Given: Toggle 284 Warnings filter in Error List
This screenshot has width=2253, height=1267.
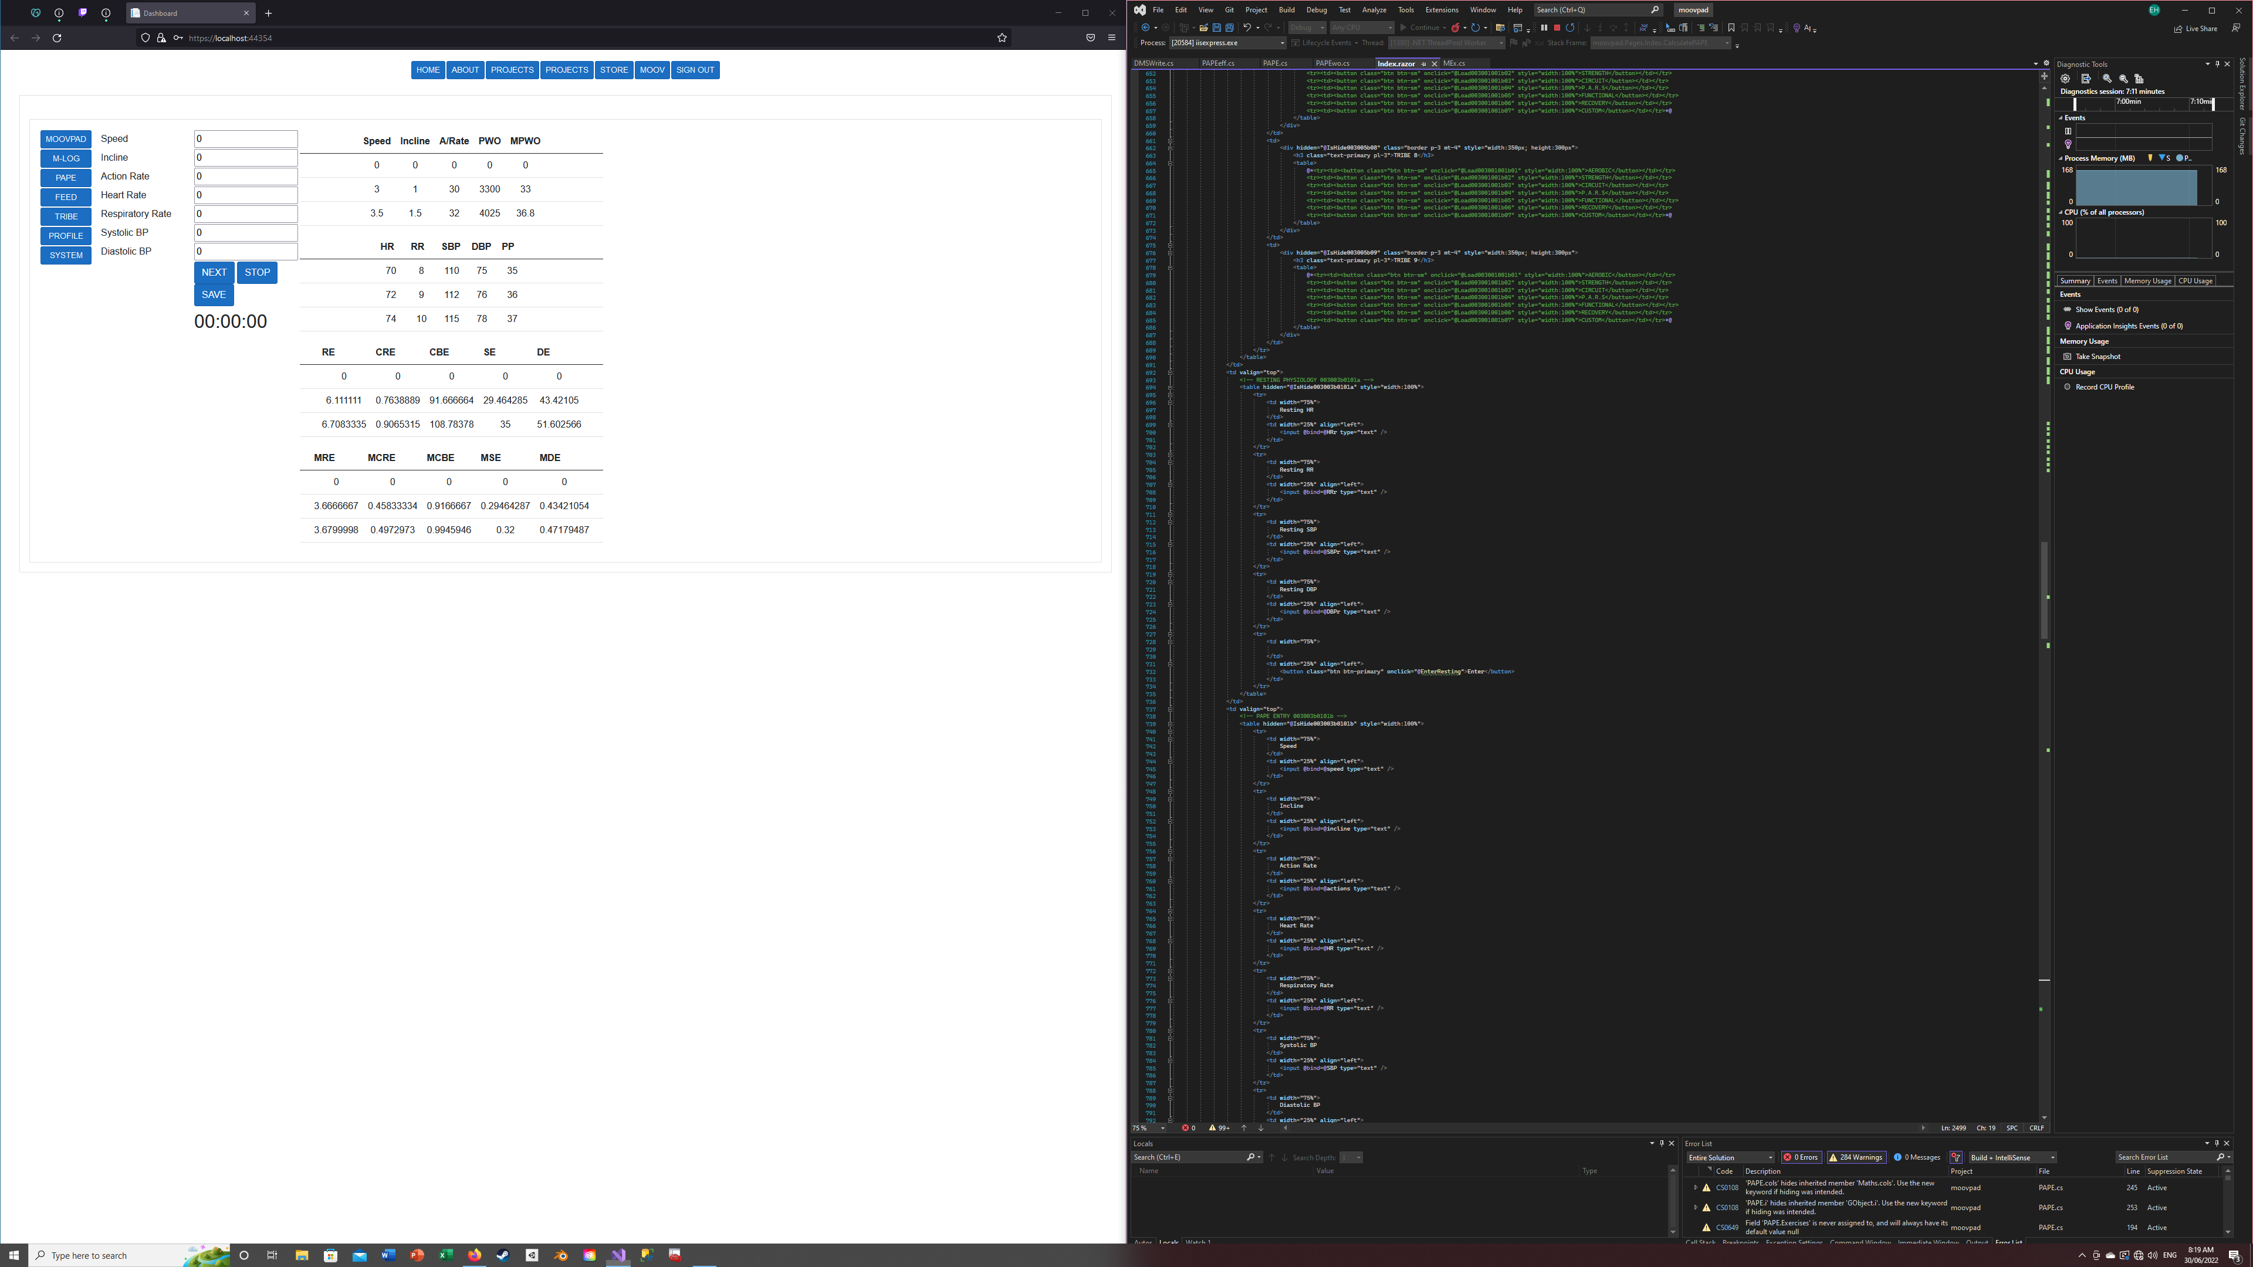Looking at the screenshot, I should pos(1856,1157).
